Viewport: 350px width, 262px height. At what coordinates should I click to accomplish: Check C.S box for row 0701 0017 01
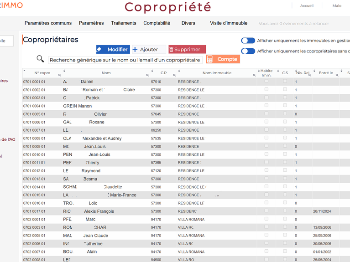pos(285,211)
